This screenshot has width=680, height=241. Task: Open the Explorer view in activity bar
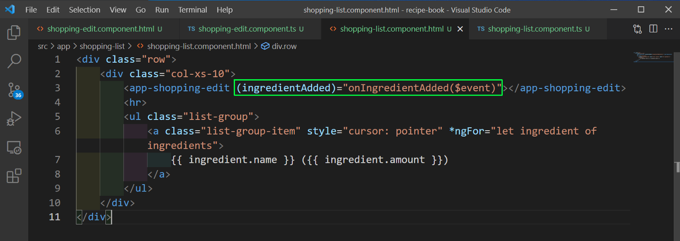14,33
